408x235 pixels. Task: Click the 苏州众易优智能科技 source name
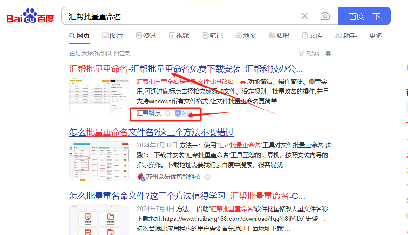[173, 176]
